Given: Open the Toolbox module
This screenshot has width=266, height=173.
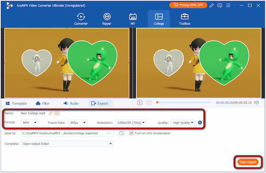Looking at the screenshot, I should point(184,19).
